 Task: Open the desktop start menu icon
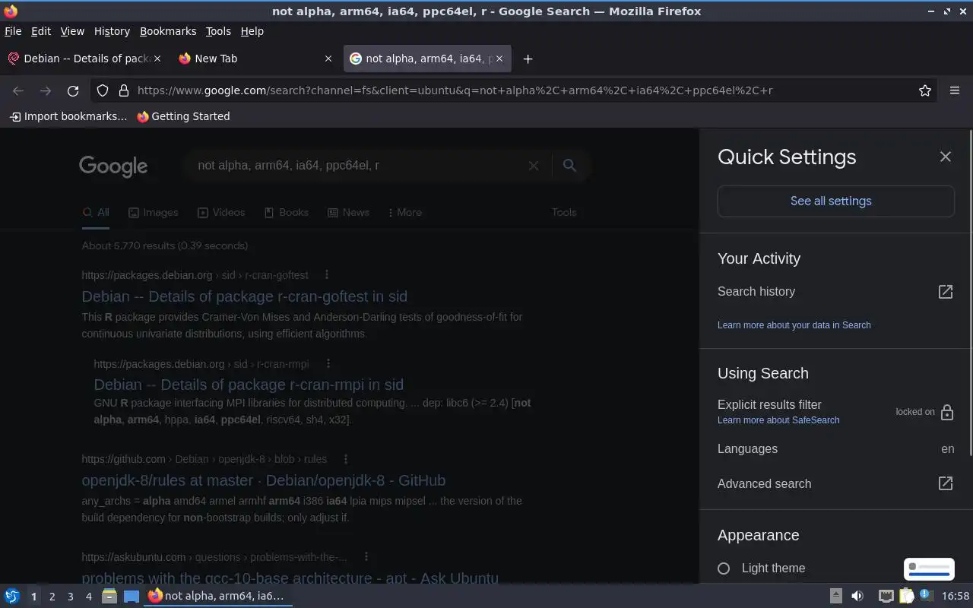(x=12, y=596)
